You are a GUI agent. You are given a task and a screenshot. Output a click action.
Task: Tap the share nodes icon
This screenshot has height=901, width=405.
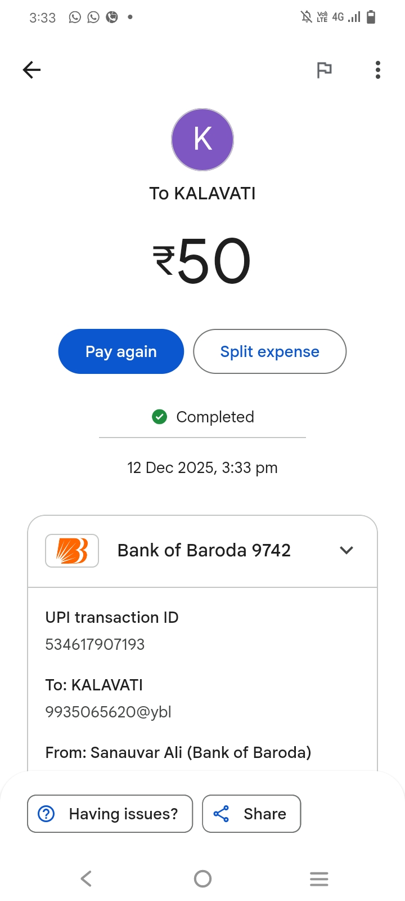pos(221,814)
